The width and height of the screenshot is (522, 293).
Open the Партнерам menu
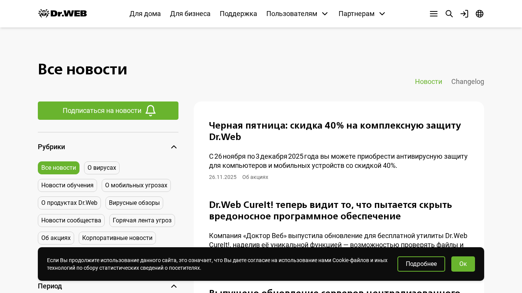point(357,14)
